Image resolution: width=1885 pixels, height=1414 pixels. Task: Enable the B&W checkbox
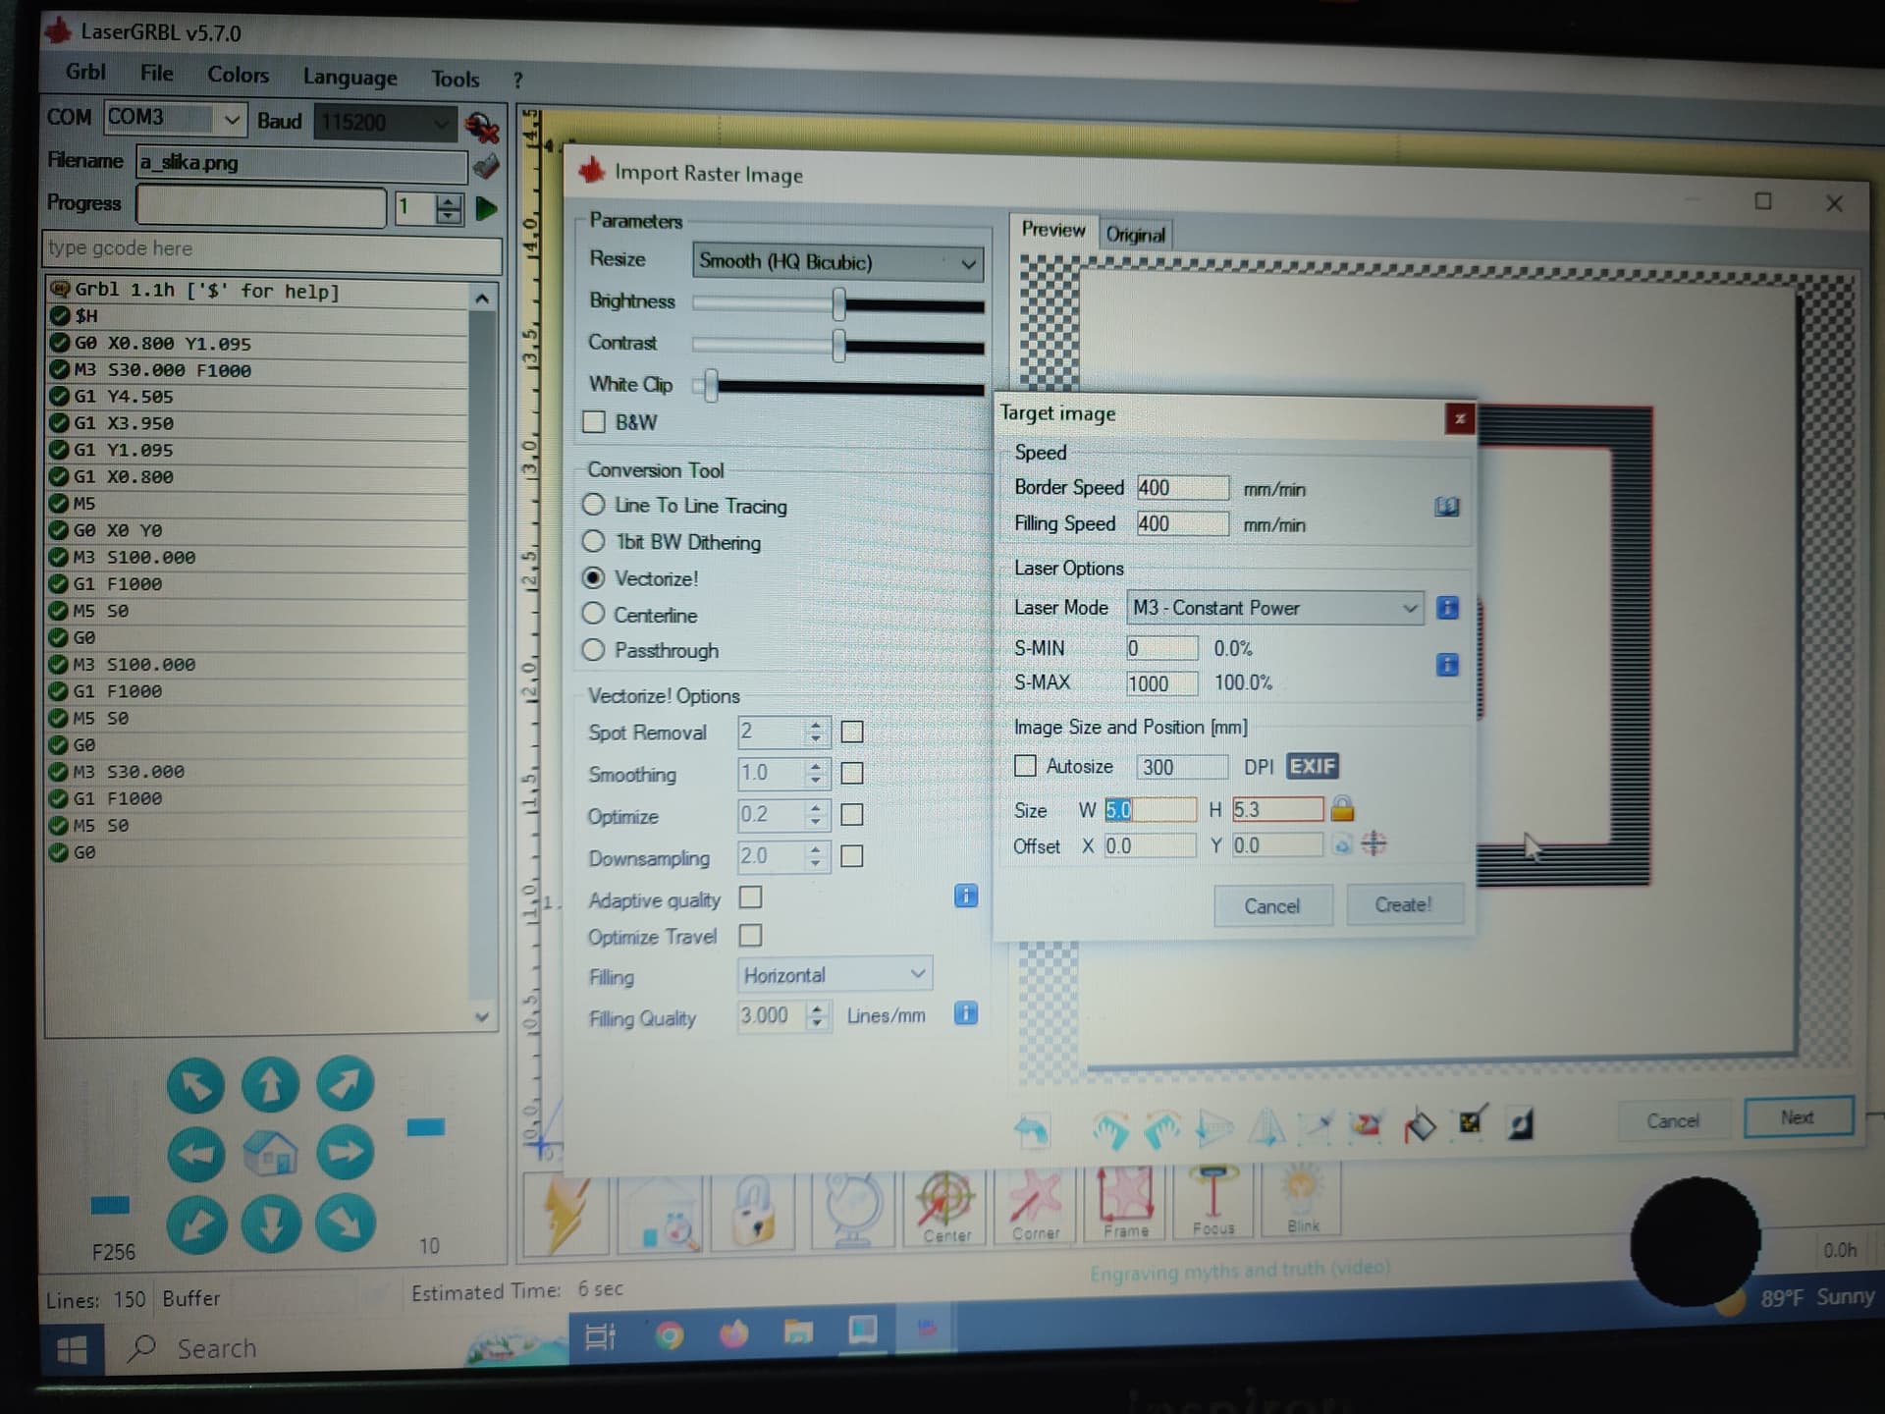point(593,422)
